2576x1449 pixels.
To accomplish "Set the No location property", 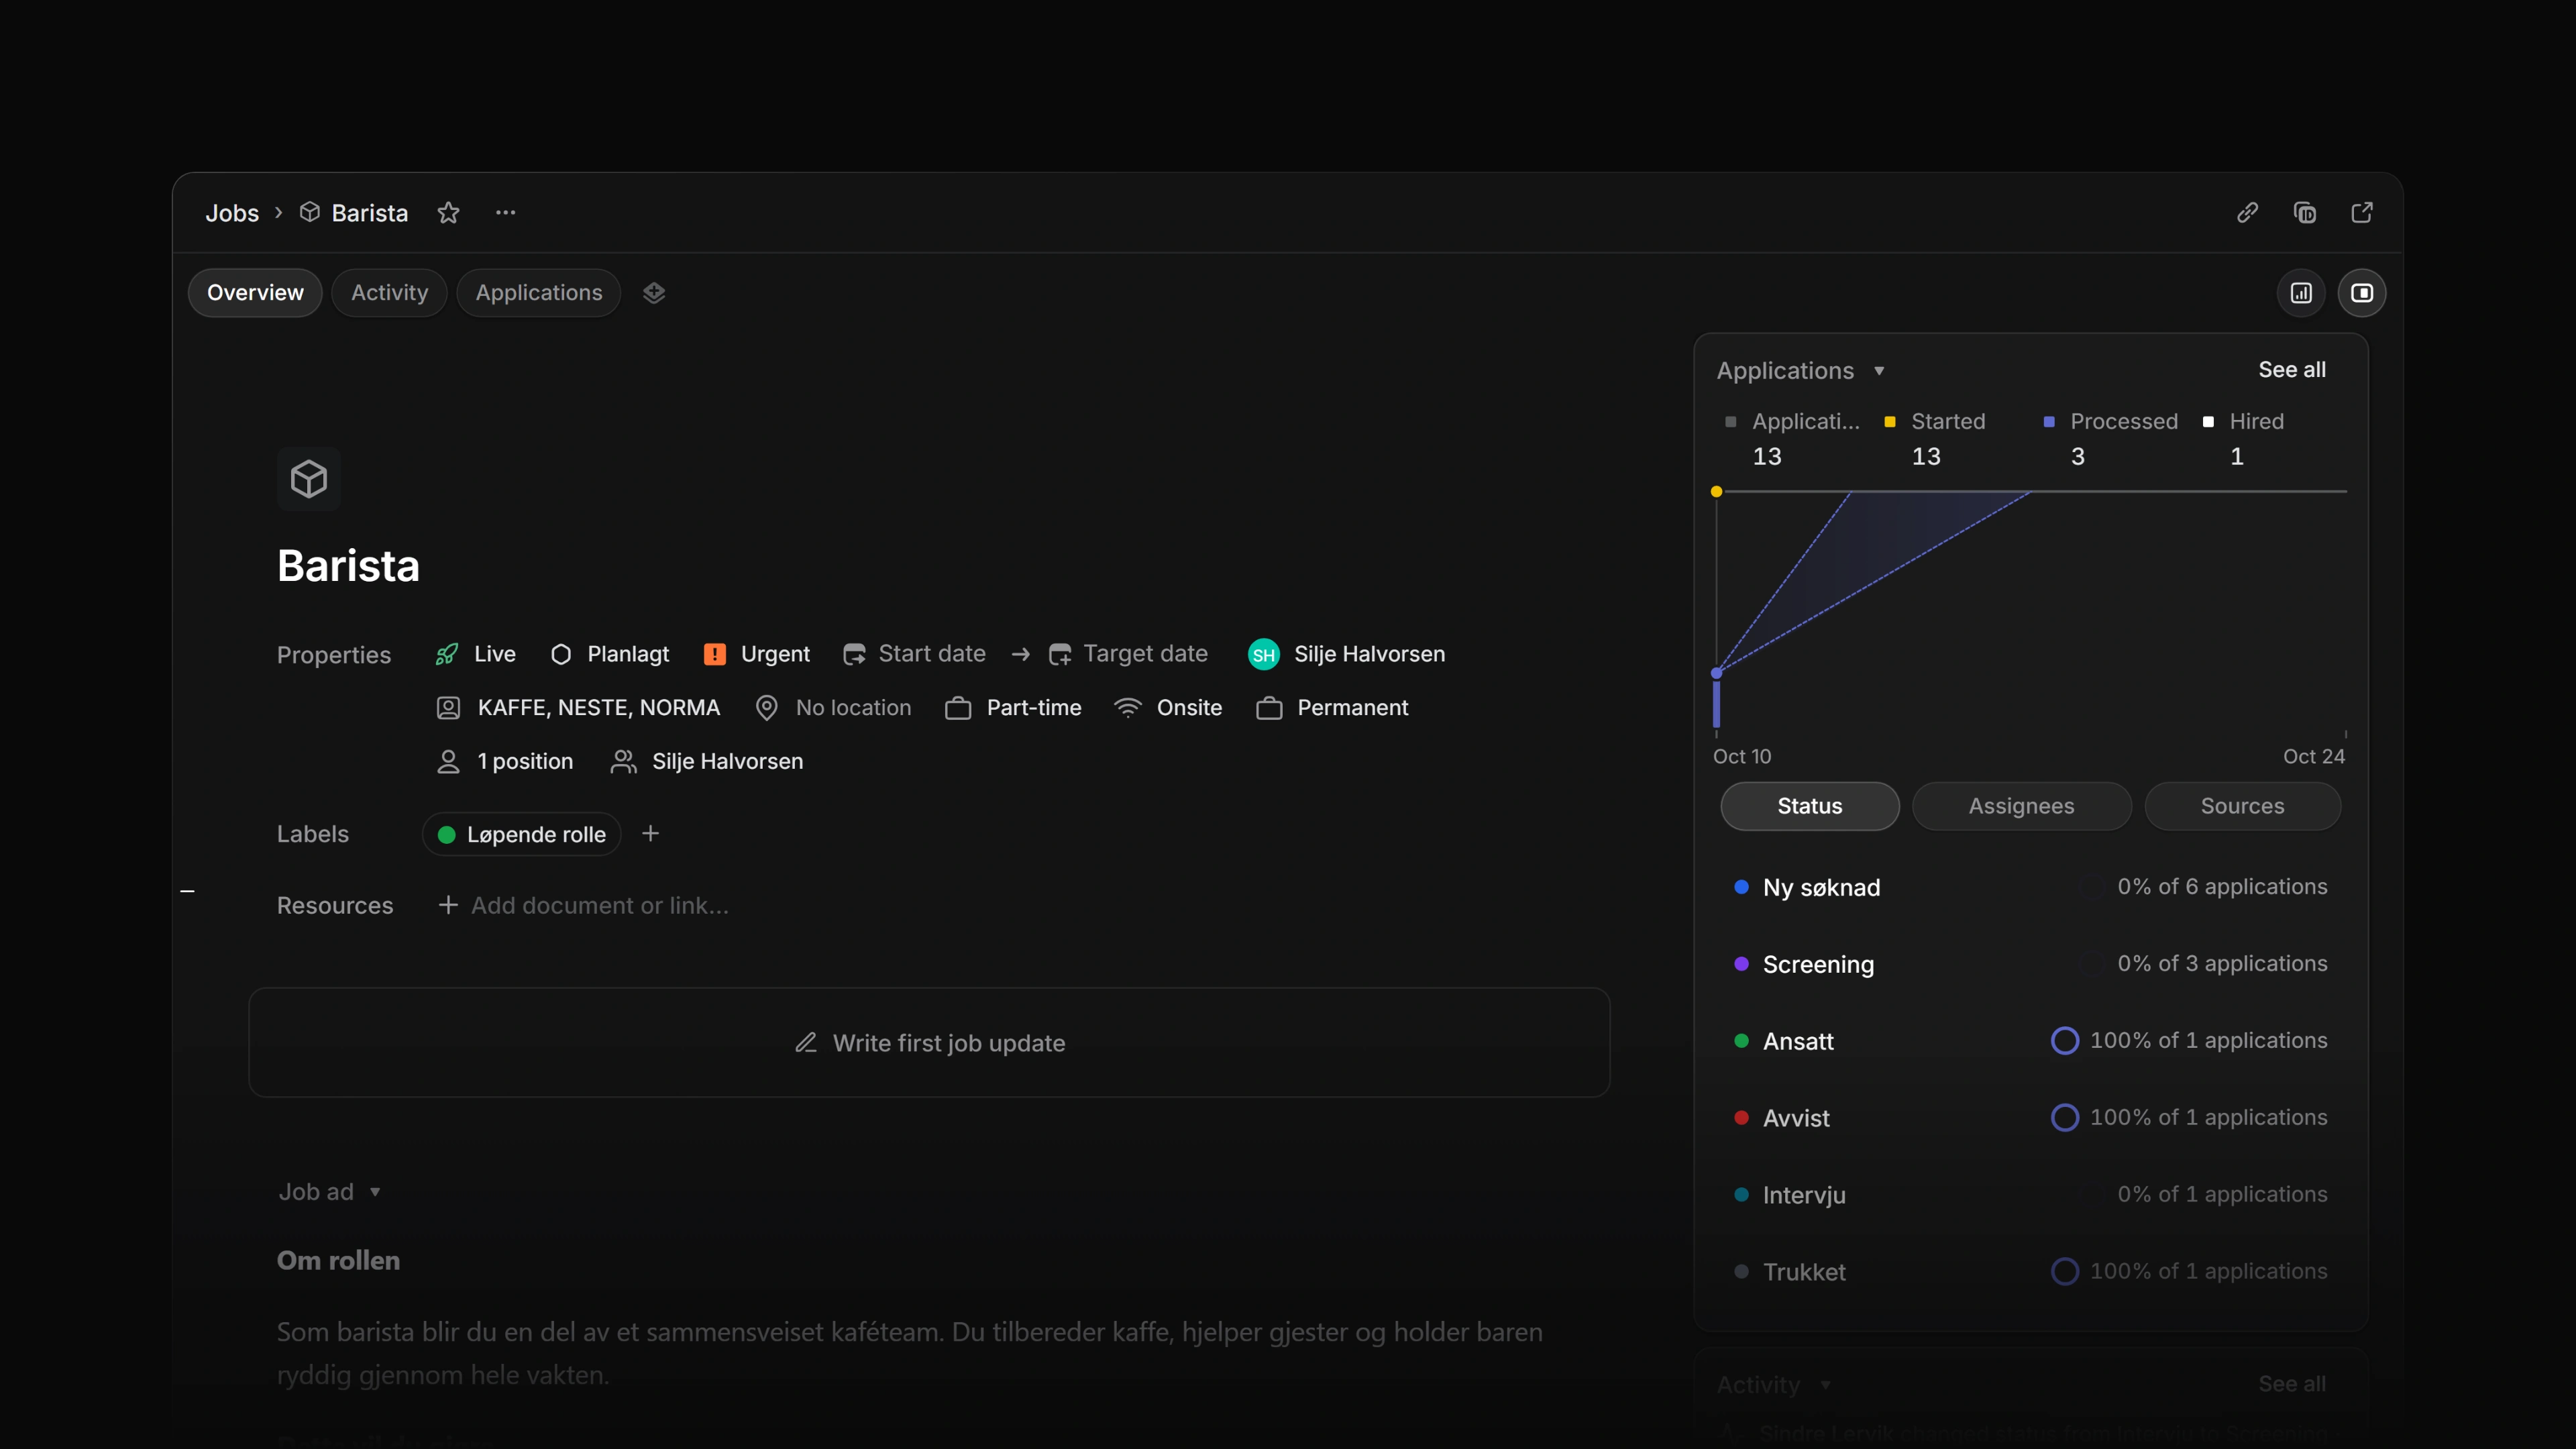I will pyautogui.click(x=833, y=708).
